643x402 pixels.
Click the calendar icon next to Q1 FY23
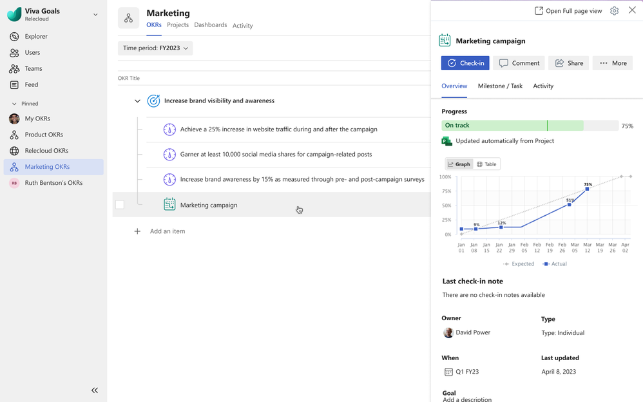point(448,372)
